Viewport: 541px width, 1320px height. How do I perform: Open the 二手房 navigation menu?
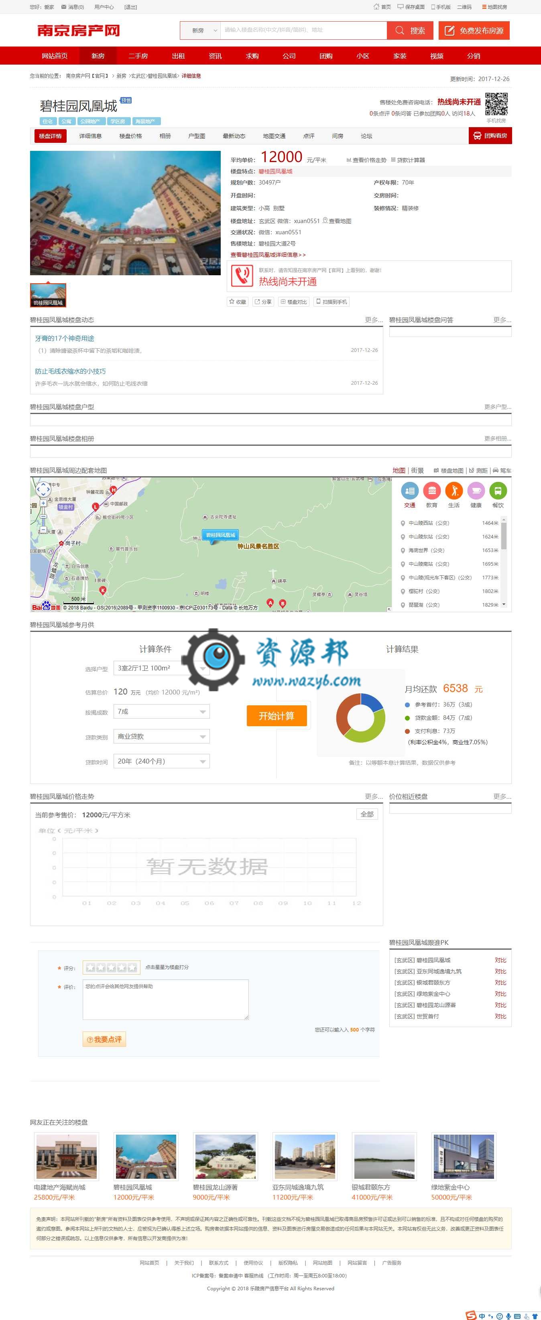click(x=138, y=56)
